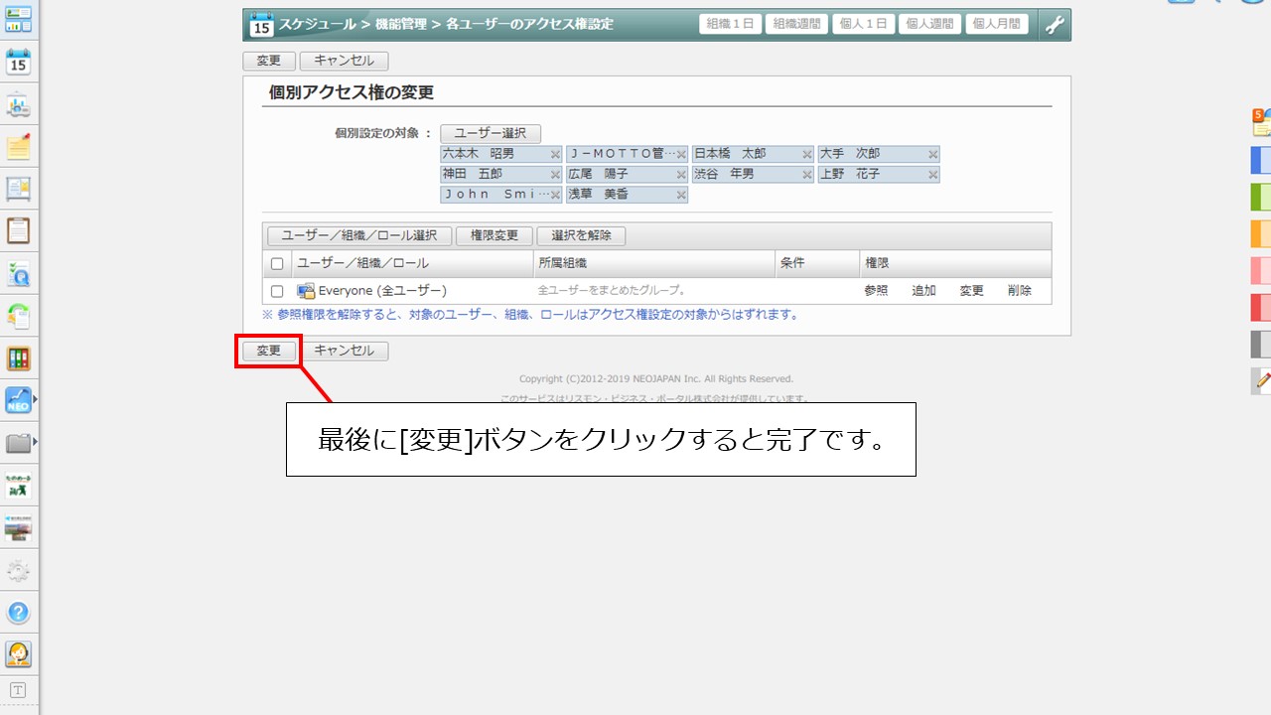Image resolution: width=1271 pixels, height=715 pixels.
Task: Click the bottom 変更 button
Action: point(269,351)
